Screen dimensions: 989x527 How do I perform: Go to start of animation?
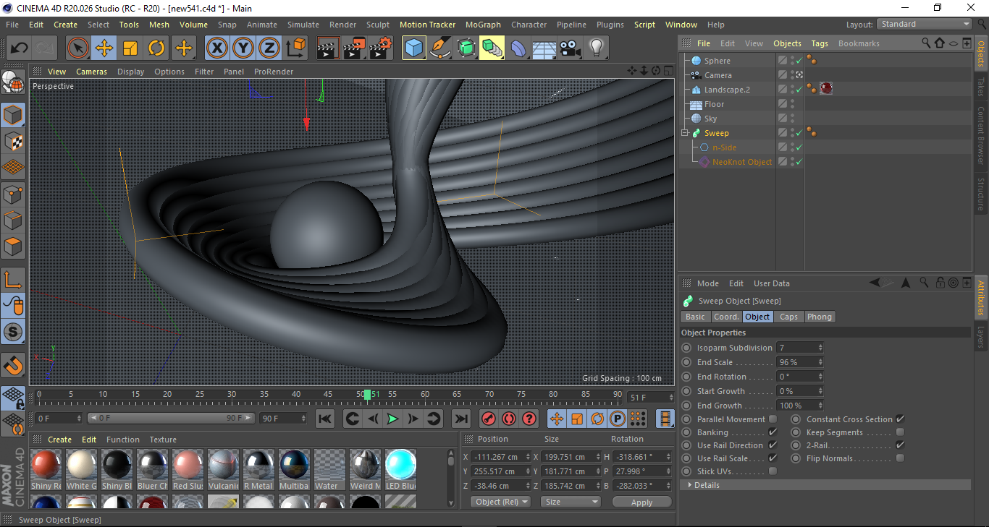pyautogui.click(x=325, y=419)
